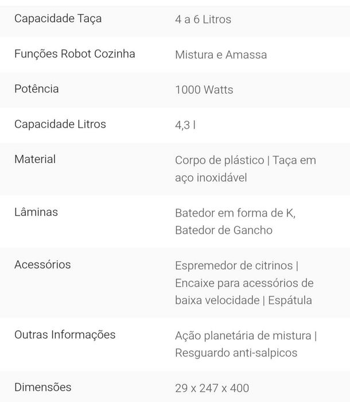Select the Mistura e Amassa value
350x402 pixels.
tap(221, 55)
